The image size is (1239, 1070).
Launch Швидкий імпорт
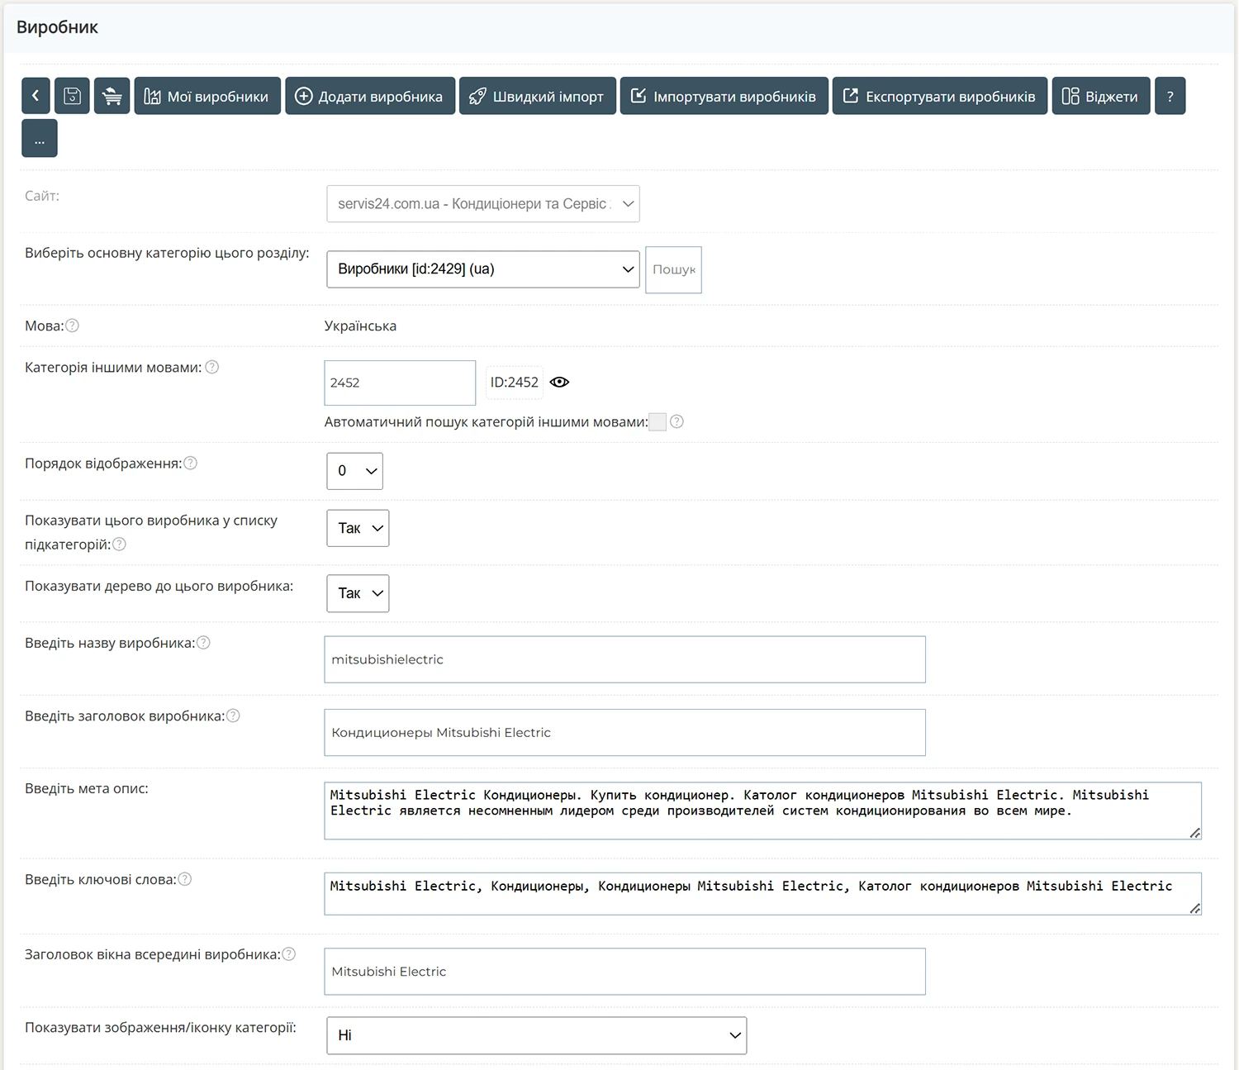click(x=538, y=96)
